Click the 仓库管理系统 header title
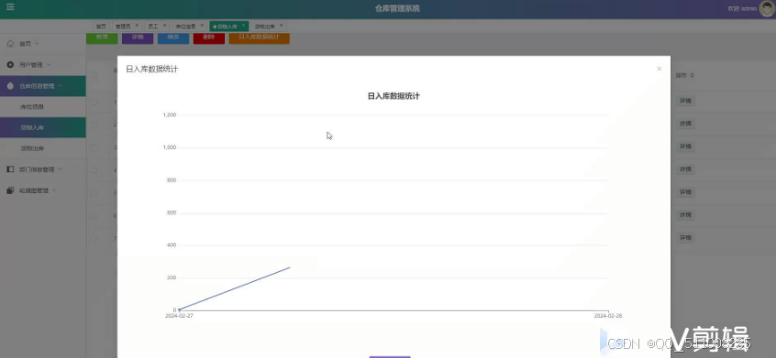 397,8
